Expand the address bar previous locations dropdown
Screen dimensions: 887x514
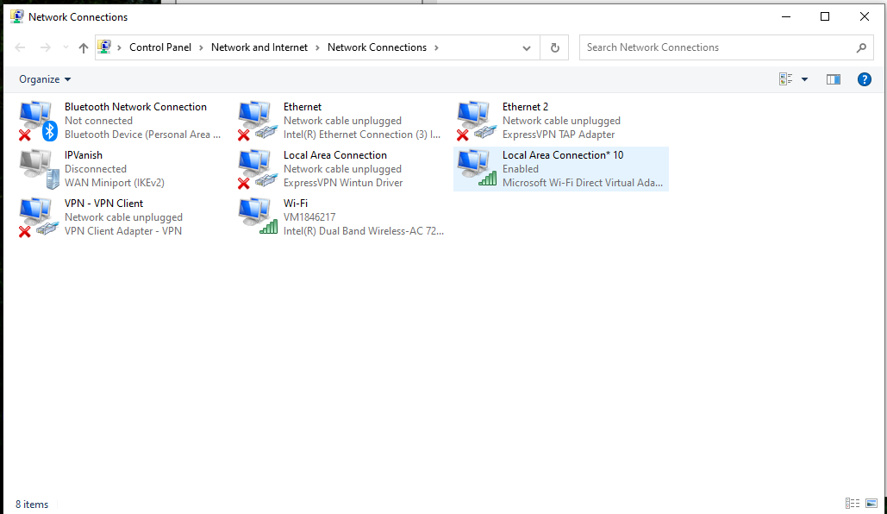(x=526, y=48)
